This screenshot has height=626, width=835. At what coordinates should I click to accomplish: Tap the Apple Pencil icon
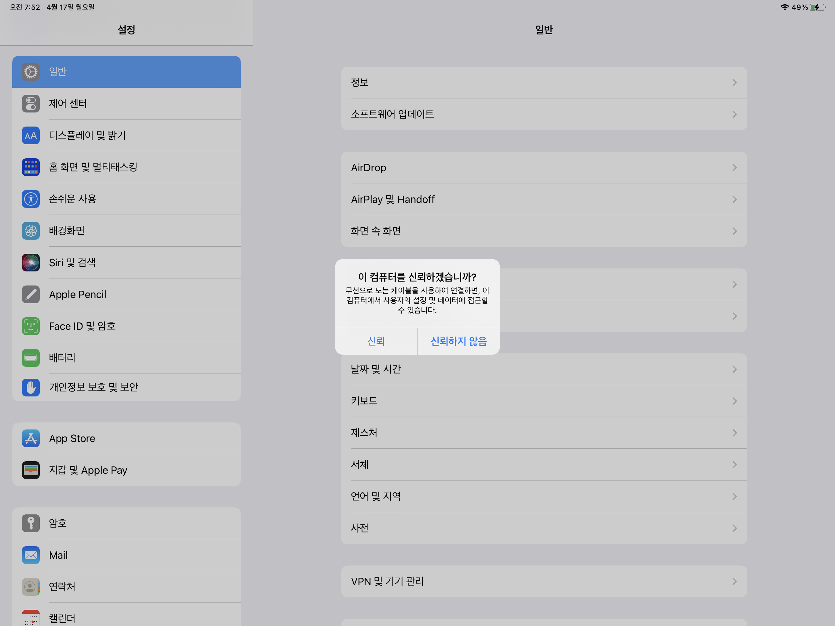pos(31,294)
